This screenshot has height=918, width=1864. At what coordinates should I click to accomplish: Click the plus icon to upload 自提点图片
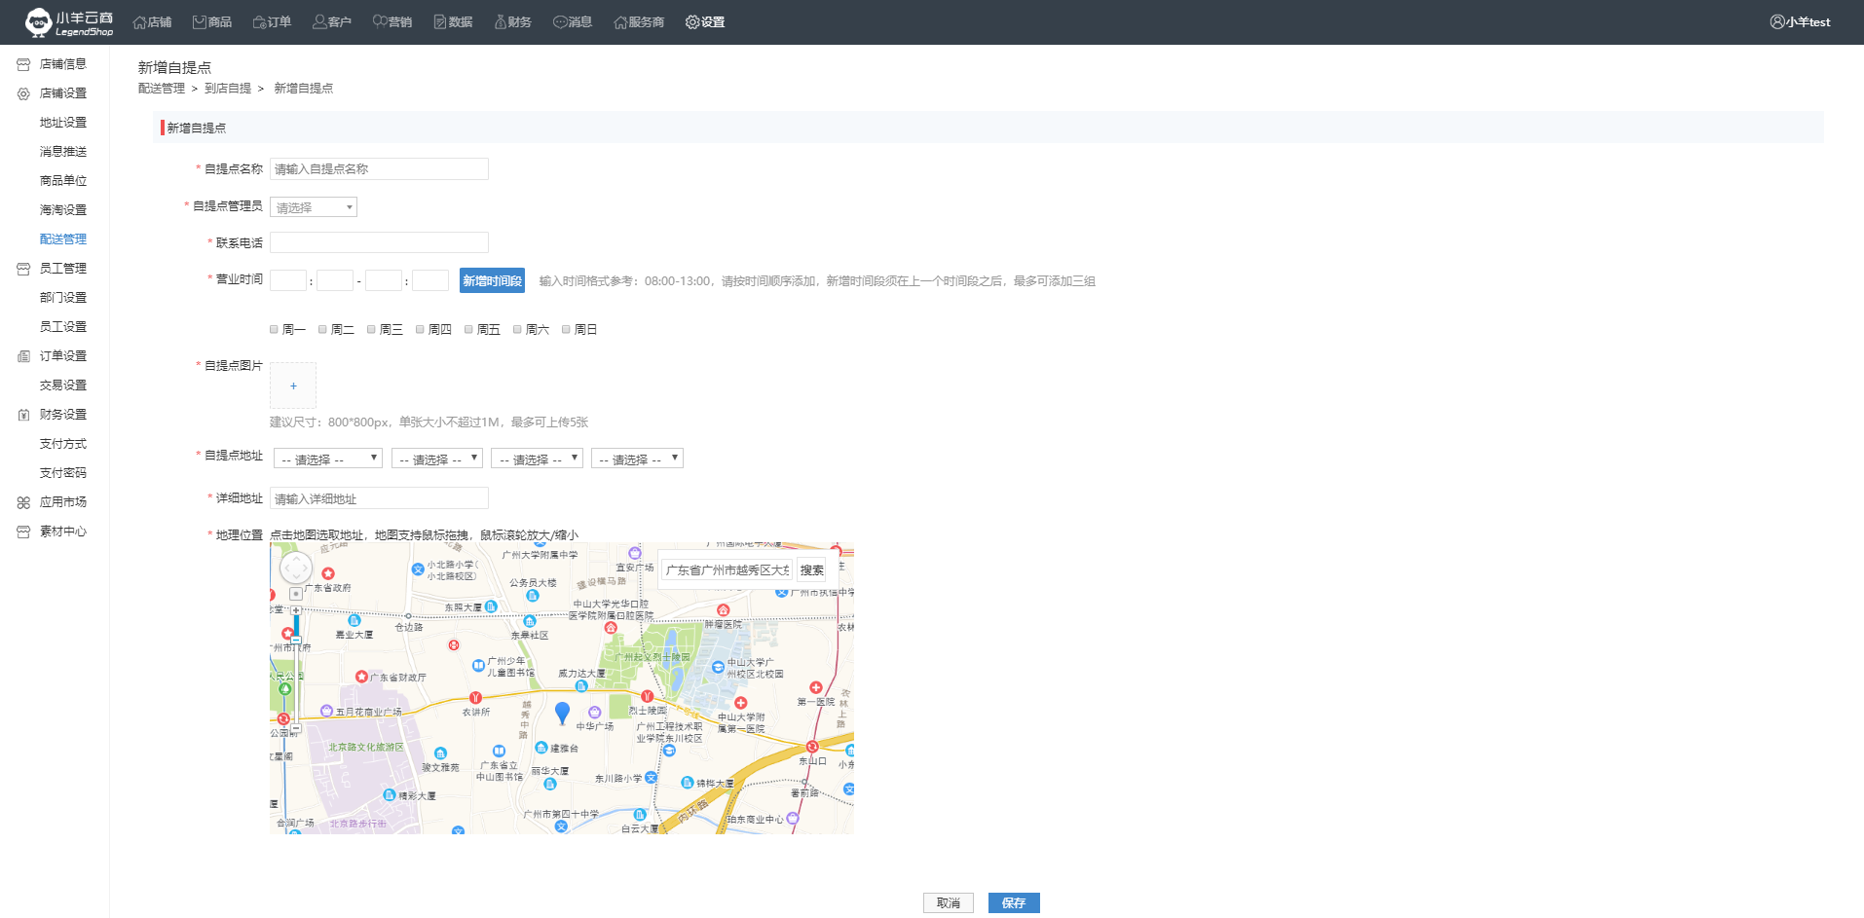(x=293, y=386)
